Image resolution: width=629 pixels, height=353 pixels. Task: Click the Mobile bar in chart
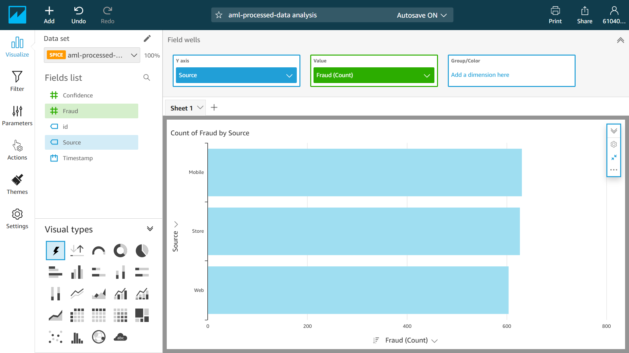364,172
